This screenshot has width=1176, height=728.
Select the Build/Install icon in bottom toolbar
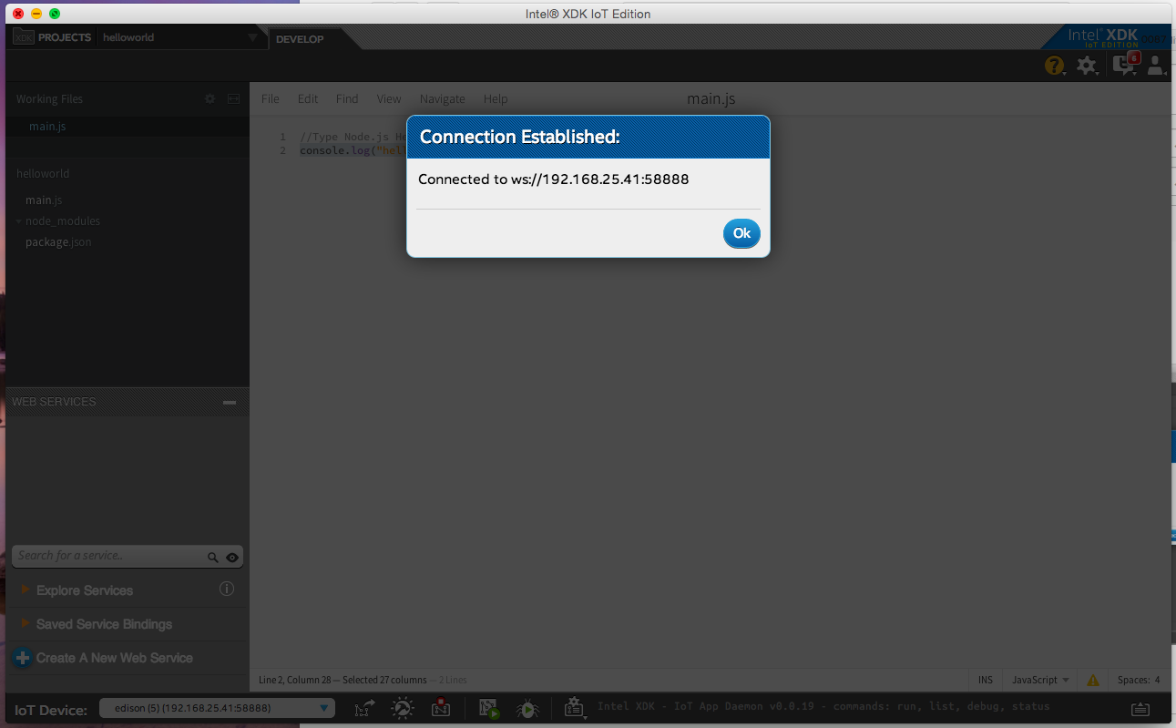403,708
